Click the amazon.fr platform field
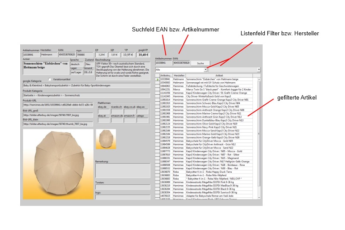 [130, 120]
